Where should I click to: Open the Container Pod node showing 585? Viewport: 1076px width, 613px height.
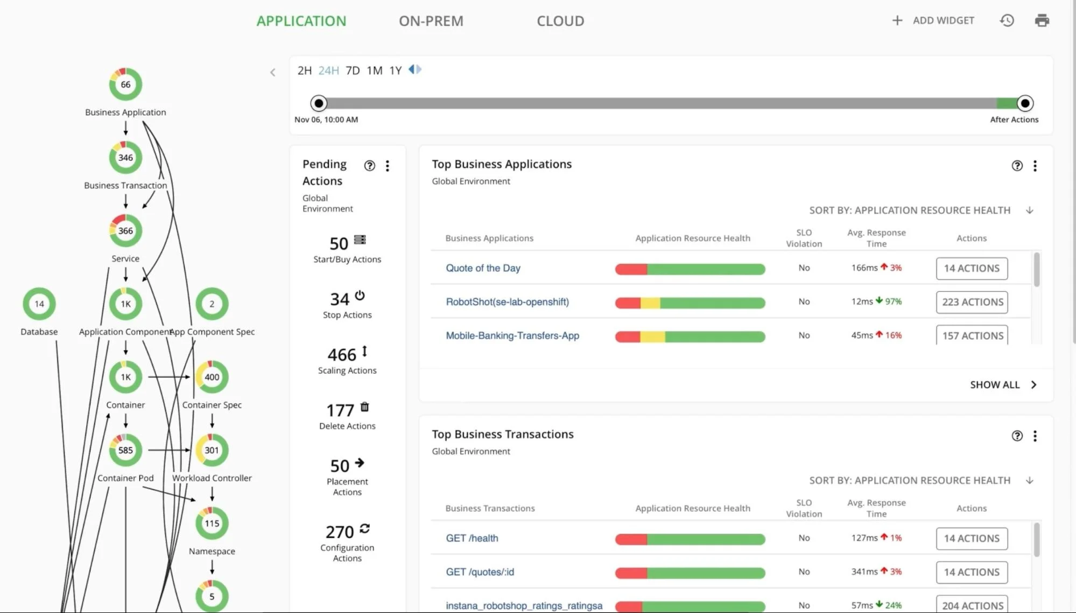point(125,450)
